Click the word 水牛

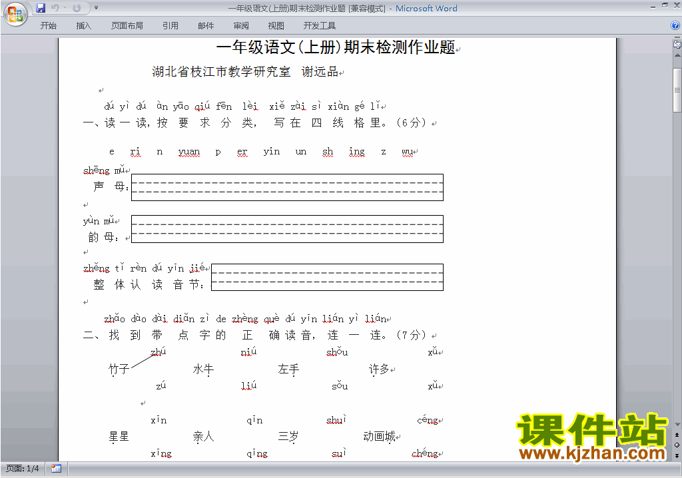pyautogui.click(x=204, y=369)
